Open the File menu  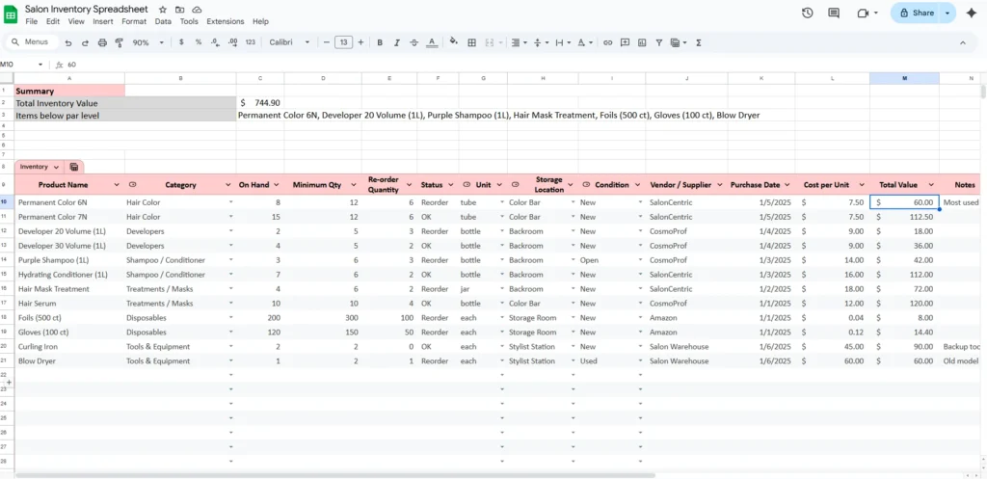point(32,21)
